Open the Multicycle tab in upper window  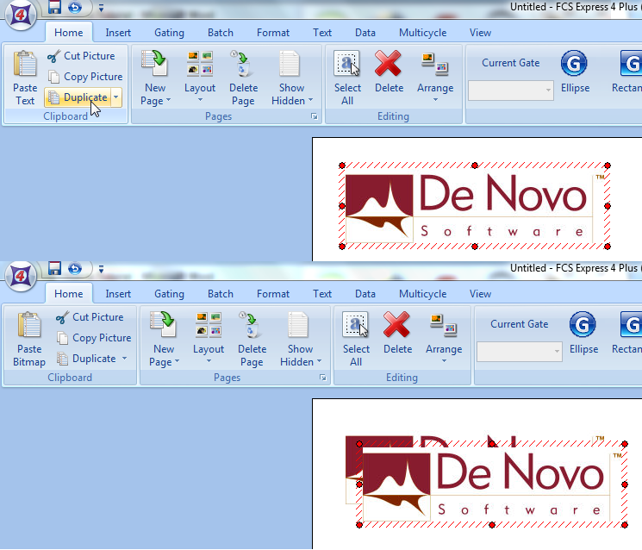pyautogui.click(x=422, y=33)
